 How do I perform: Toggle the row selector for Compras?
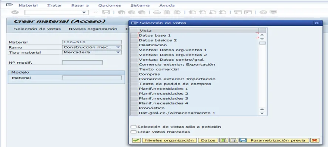pos(134,74)
